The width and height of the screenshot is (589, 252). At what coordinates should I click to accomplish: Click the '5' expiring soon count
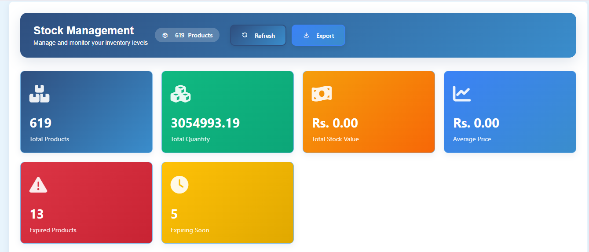(174, 214)
